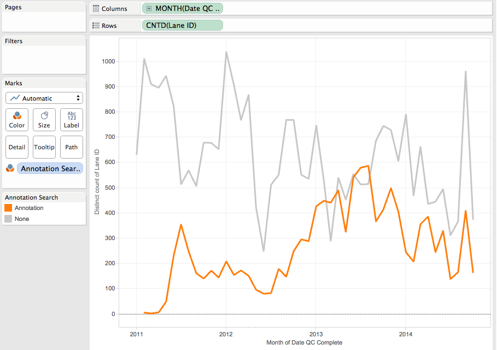This screenshot has width=497, height=350.
Task: Click the Rows shelf label
Action: coord(109,26)
